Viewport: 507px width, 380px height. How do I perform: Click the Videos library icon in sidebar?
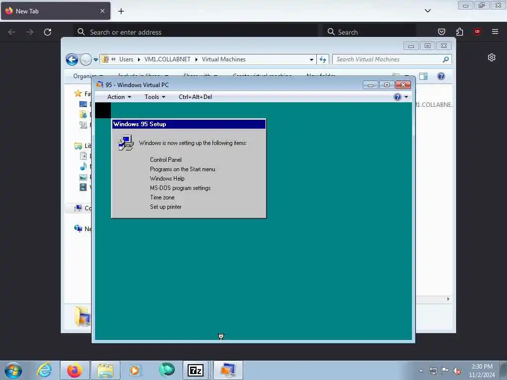tap(83, 187)
